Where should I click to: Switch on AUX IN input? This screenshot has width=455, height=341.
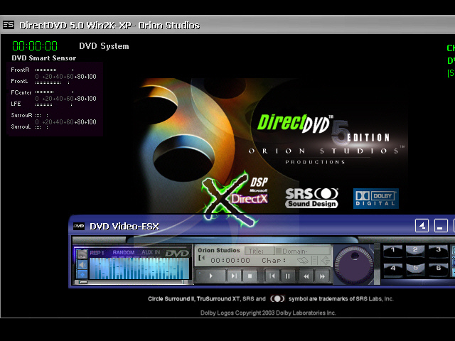coord(151,252)
